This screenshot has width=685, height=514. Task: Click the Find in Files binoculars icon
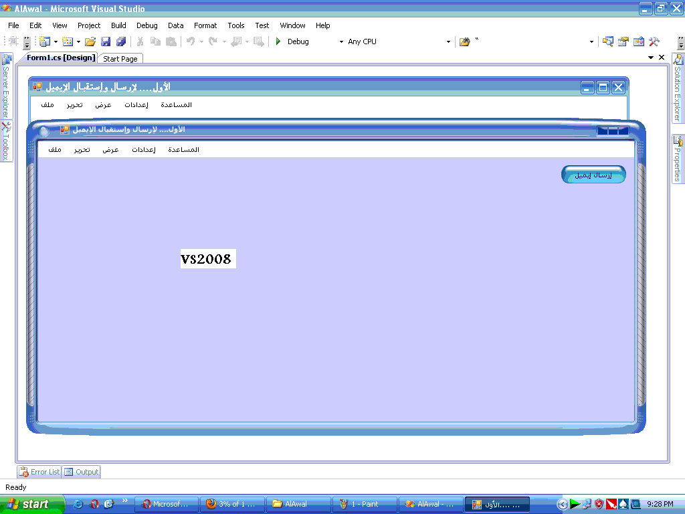click(x=464, y=41)
